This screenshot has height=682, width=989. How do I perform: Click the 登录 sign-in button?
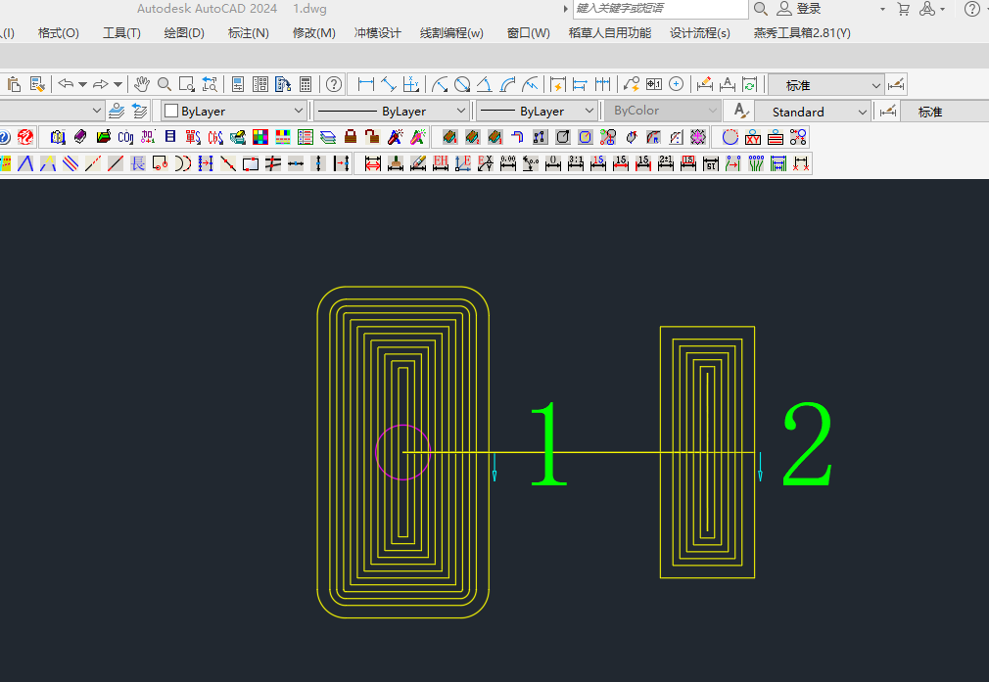coord(809,9)
